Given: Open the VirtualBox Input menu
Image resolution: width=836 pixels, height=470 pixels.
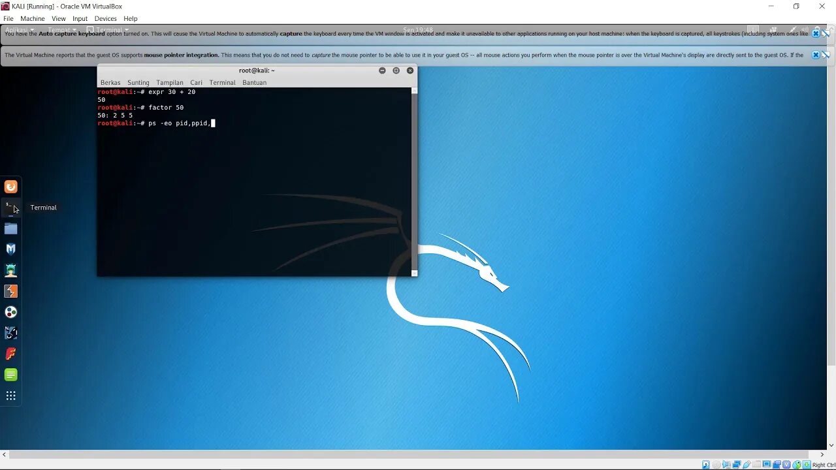Looking at the screenshot, I should [x=80, y=18].
